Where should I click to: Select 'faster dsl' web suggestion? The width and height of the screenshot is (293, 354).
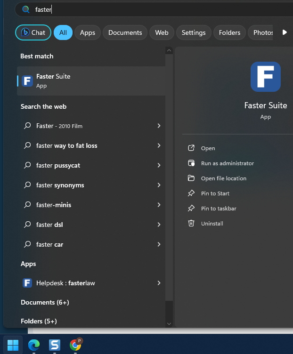(91, 225)
